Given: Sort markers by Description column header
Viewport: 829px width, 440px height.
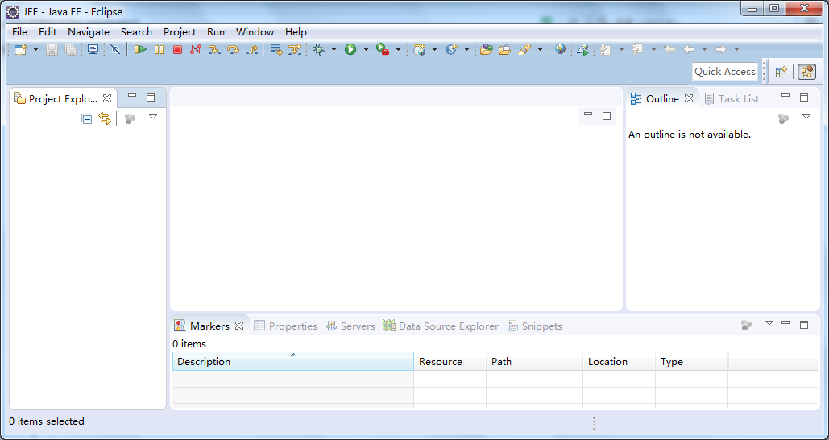Looking at the screenshot, I should click(292, 362).
